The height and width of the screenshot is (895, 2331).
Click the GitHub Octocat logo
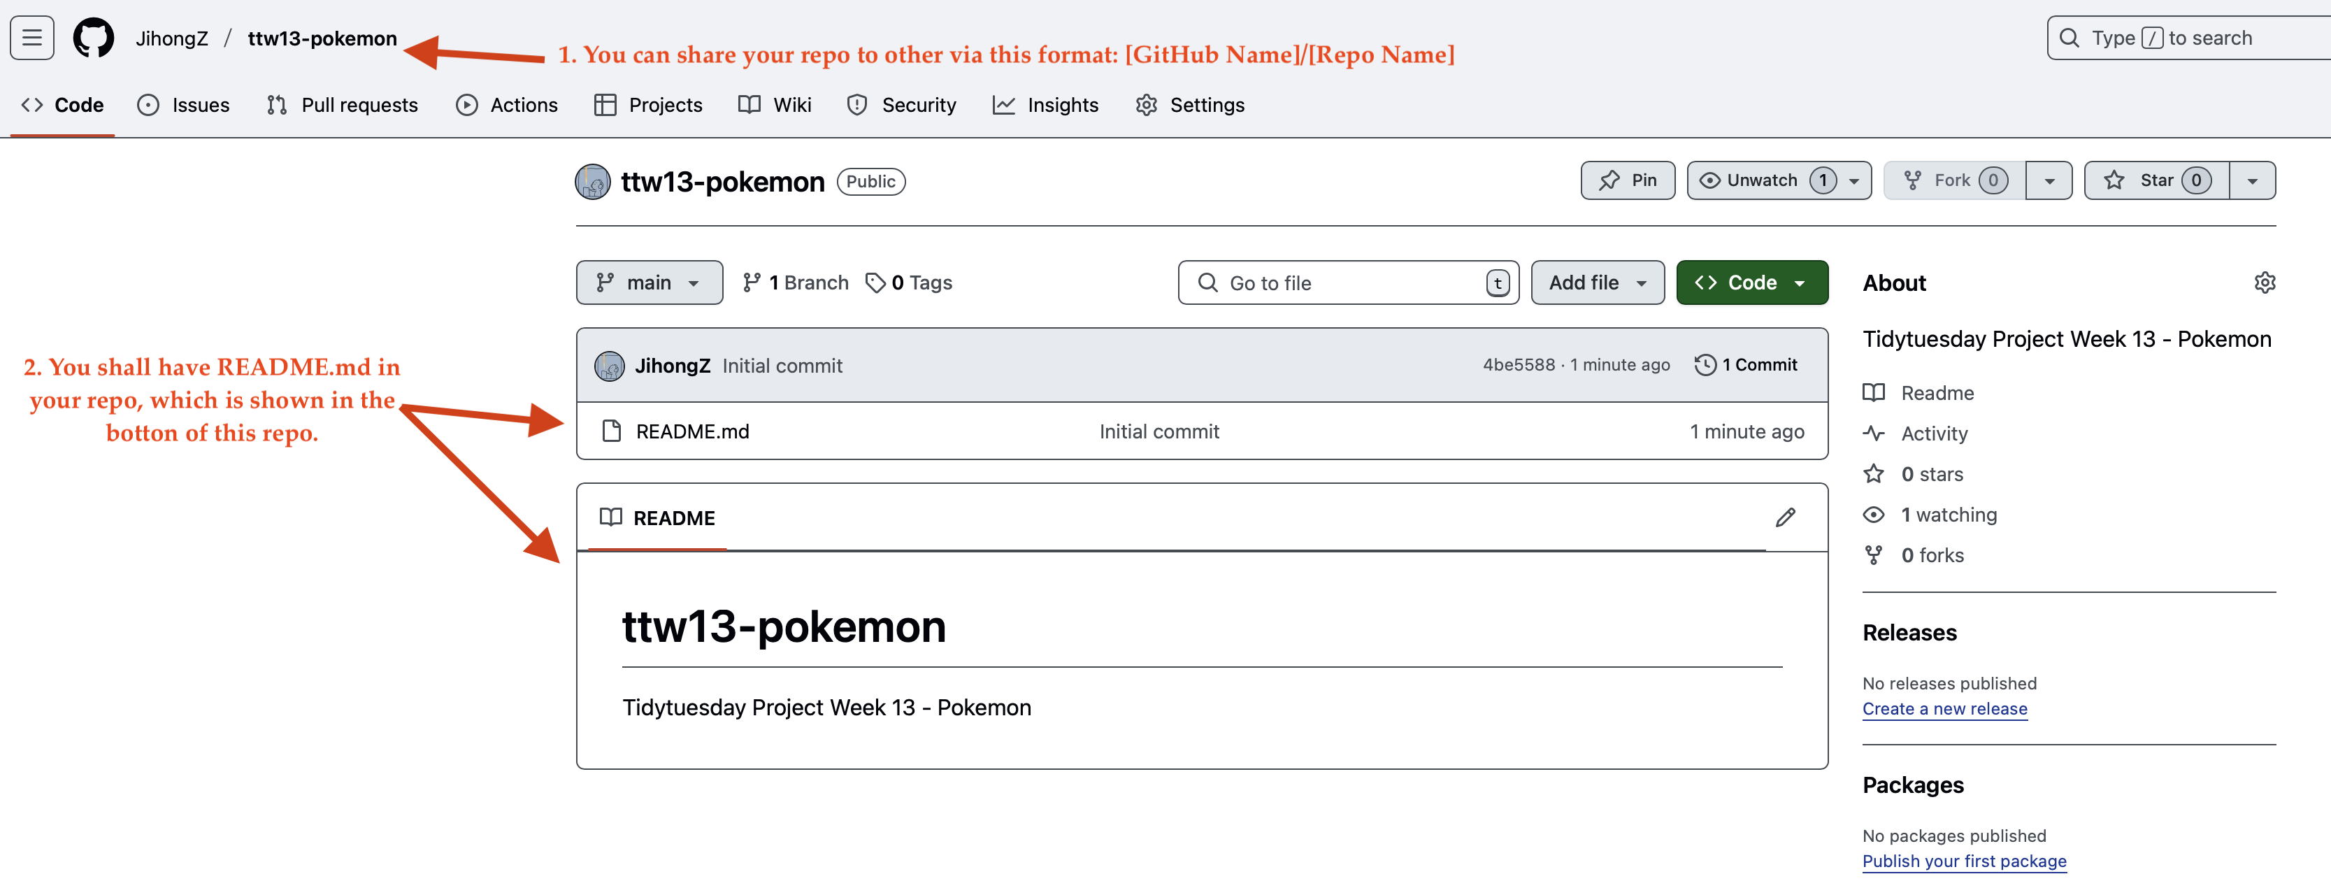(x=93, y=38)
